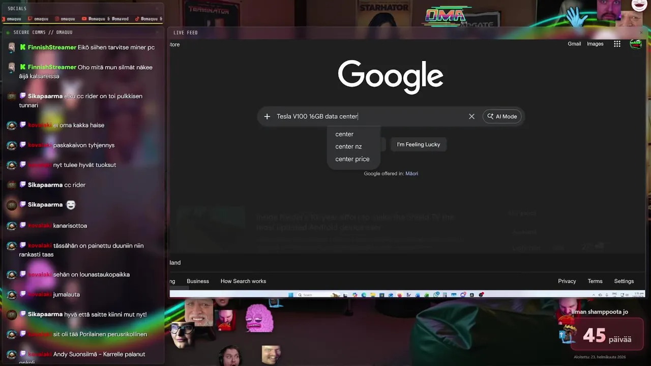The width and height of the screenshot is (651, 366).
Task: Click the 'tässähän on painettu duuniin' message
Action: (81, 250)
